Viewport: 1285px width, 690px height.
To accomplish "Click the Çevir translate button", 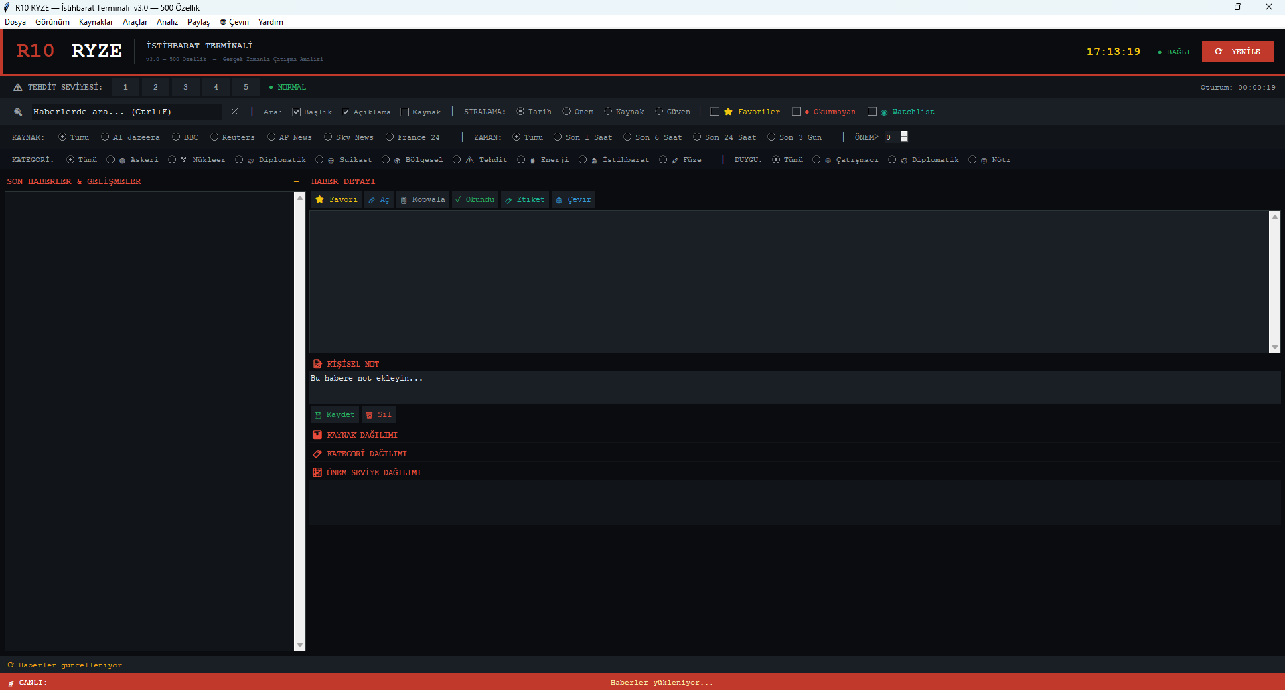I will click(x=574, y=199).
